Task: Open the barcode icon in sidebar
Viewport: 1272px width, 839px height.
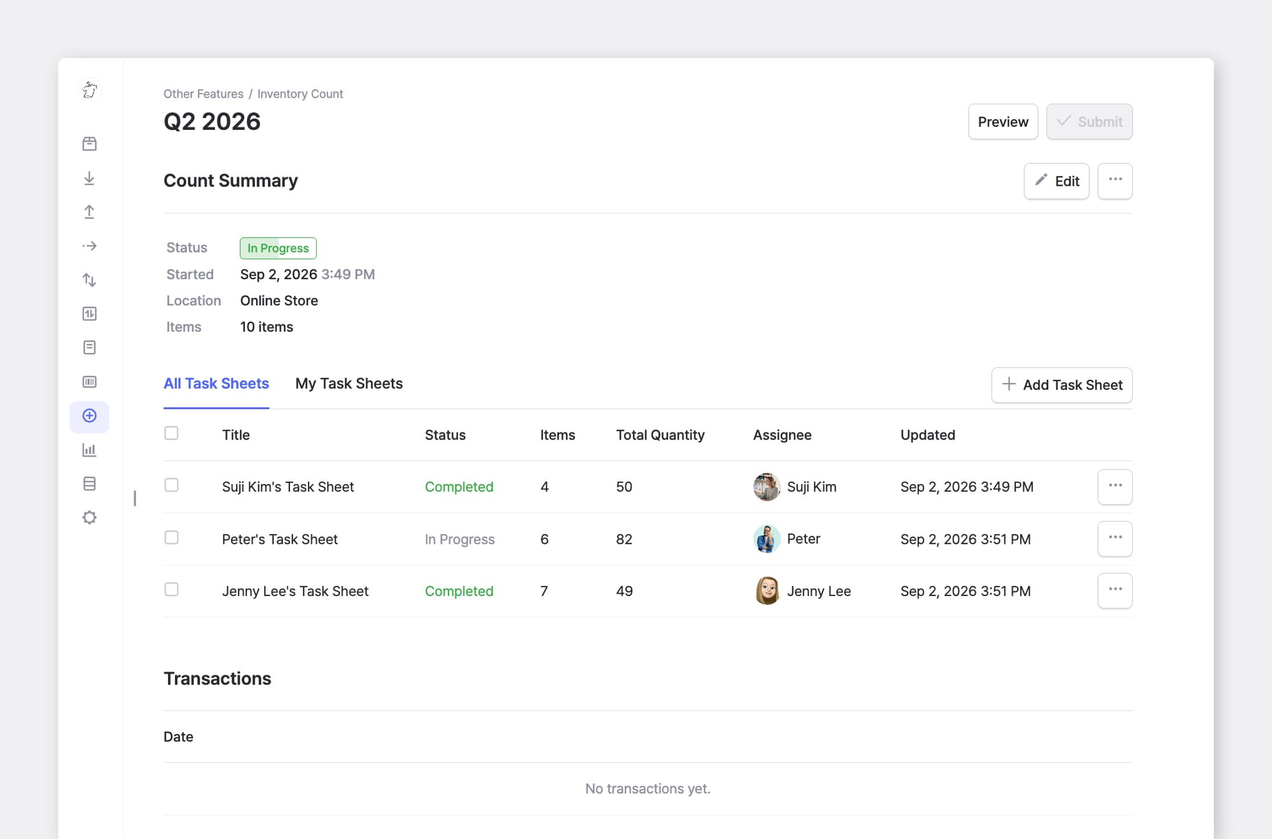Action: [90, 382]
